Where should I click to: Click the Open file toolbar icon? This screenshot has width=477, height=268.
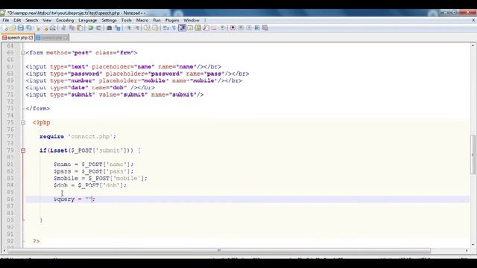(13, 28)
